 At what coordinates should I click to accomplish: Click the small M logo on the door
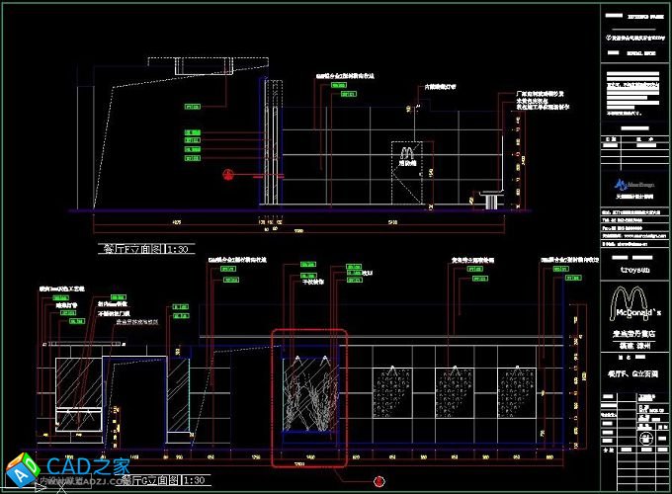(406, 151)
